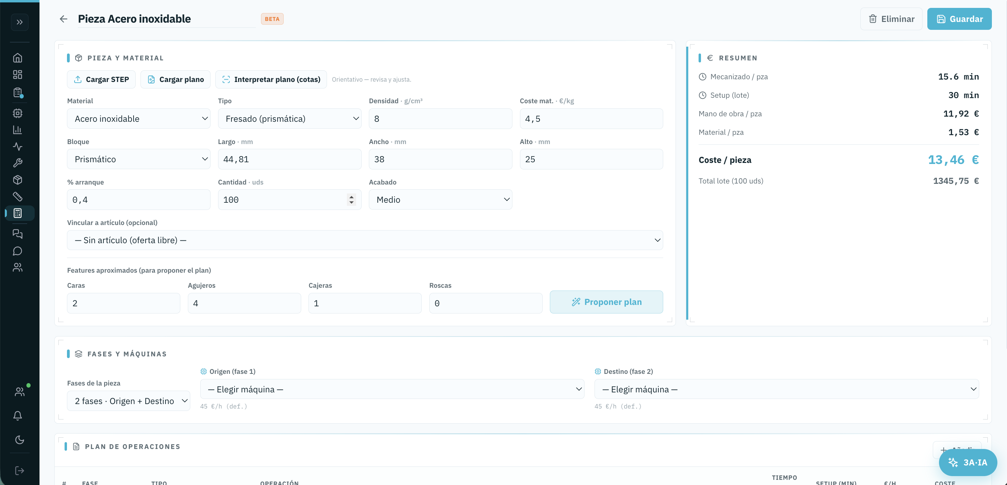The image size is (1007, 485).
Task: Click the Cargar STEP button
Action: click(101, 79)
